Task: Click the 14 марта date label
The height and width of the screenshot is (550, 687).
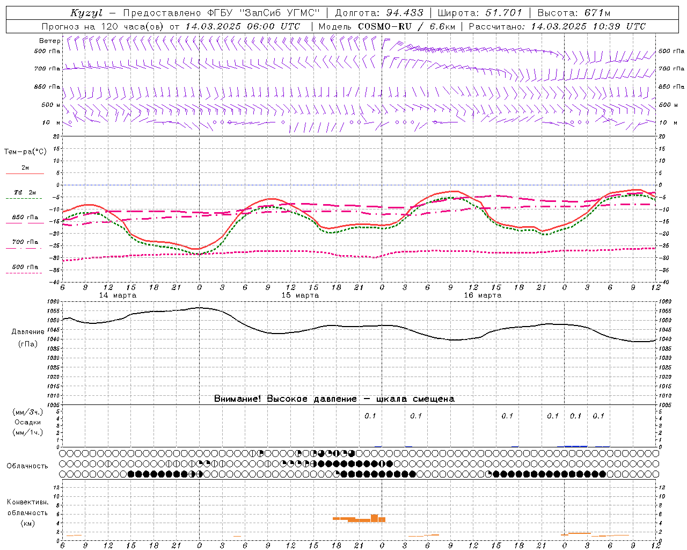Action: click(118, 295)
